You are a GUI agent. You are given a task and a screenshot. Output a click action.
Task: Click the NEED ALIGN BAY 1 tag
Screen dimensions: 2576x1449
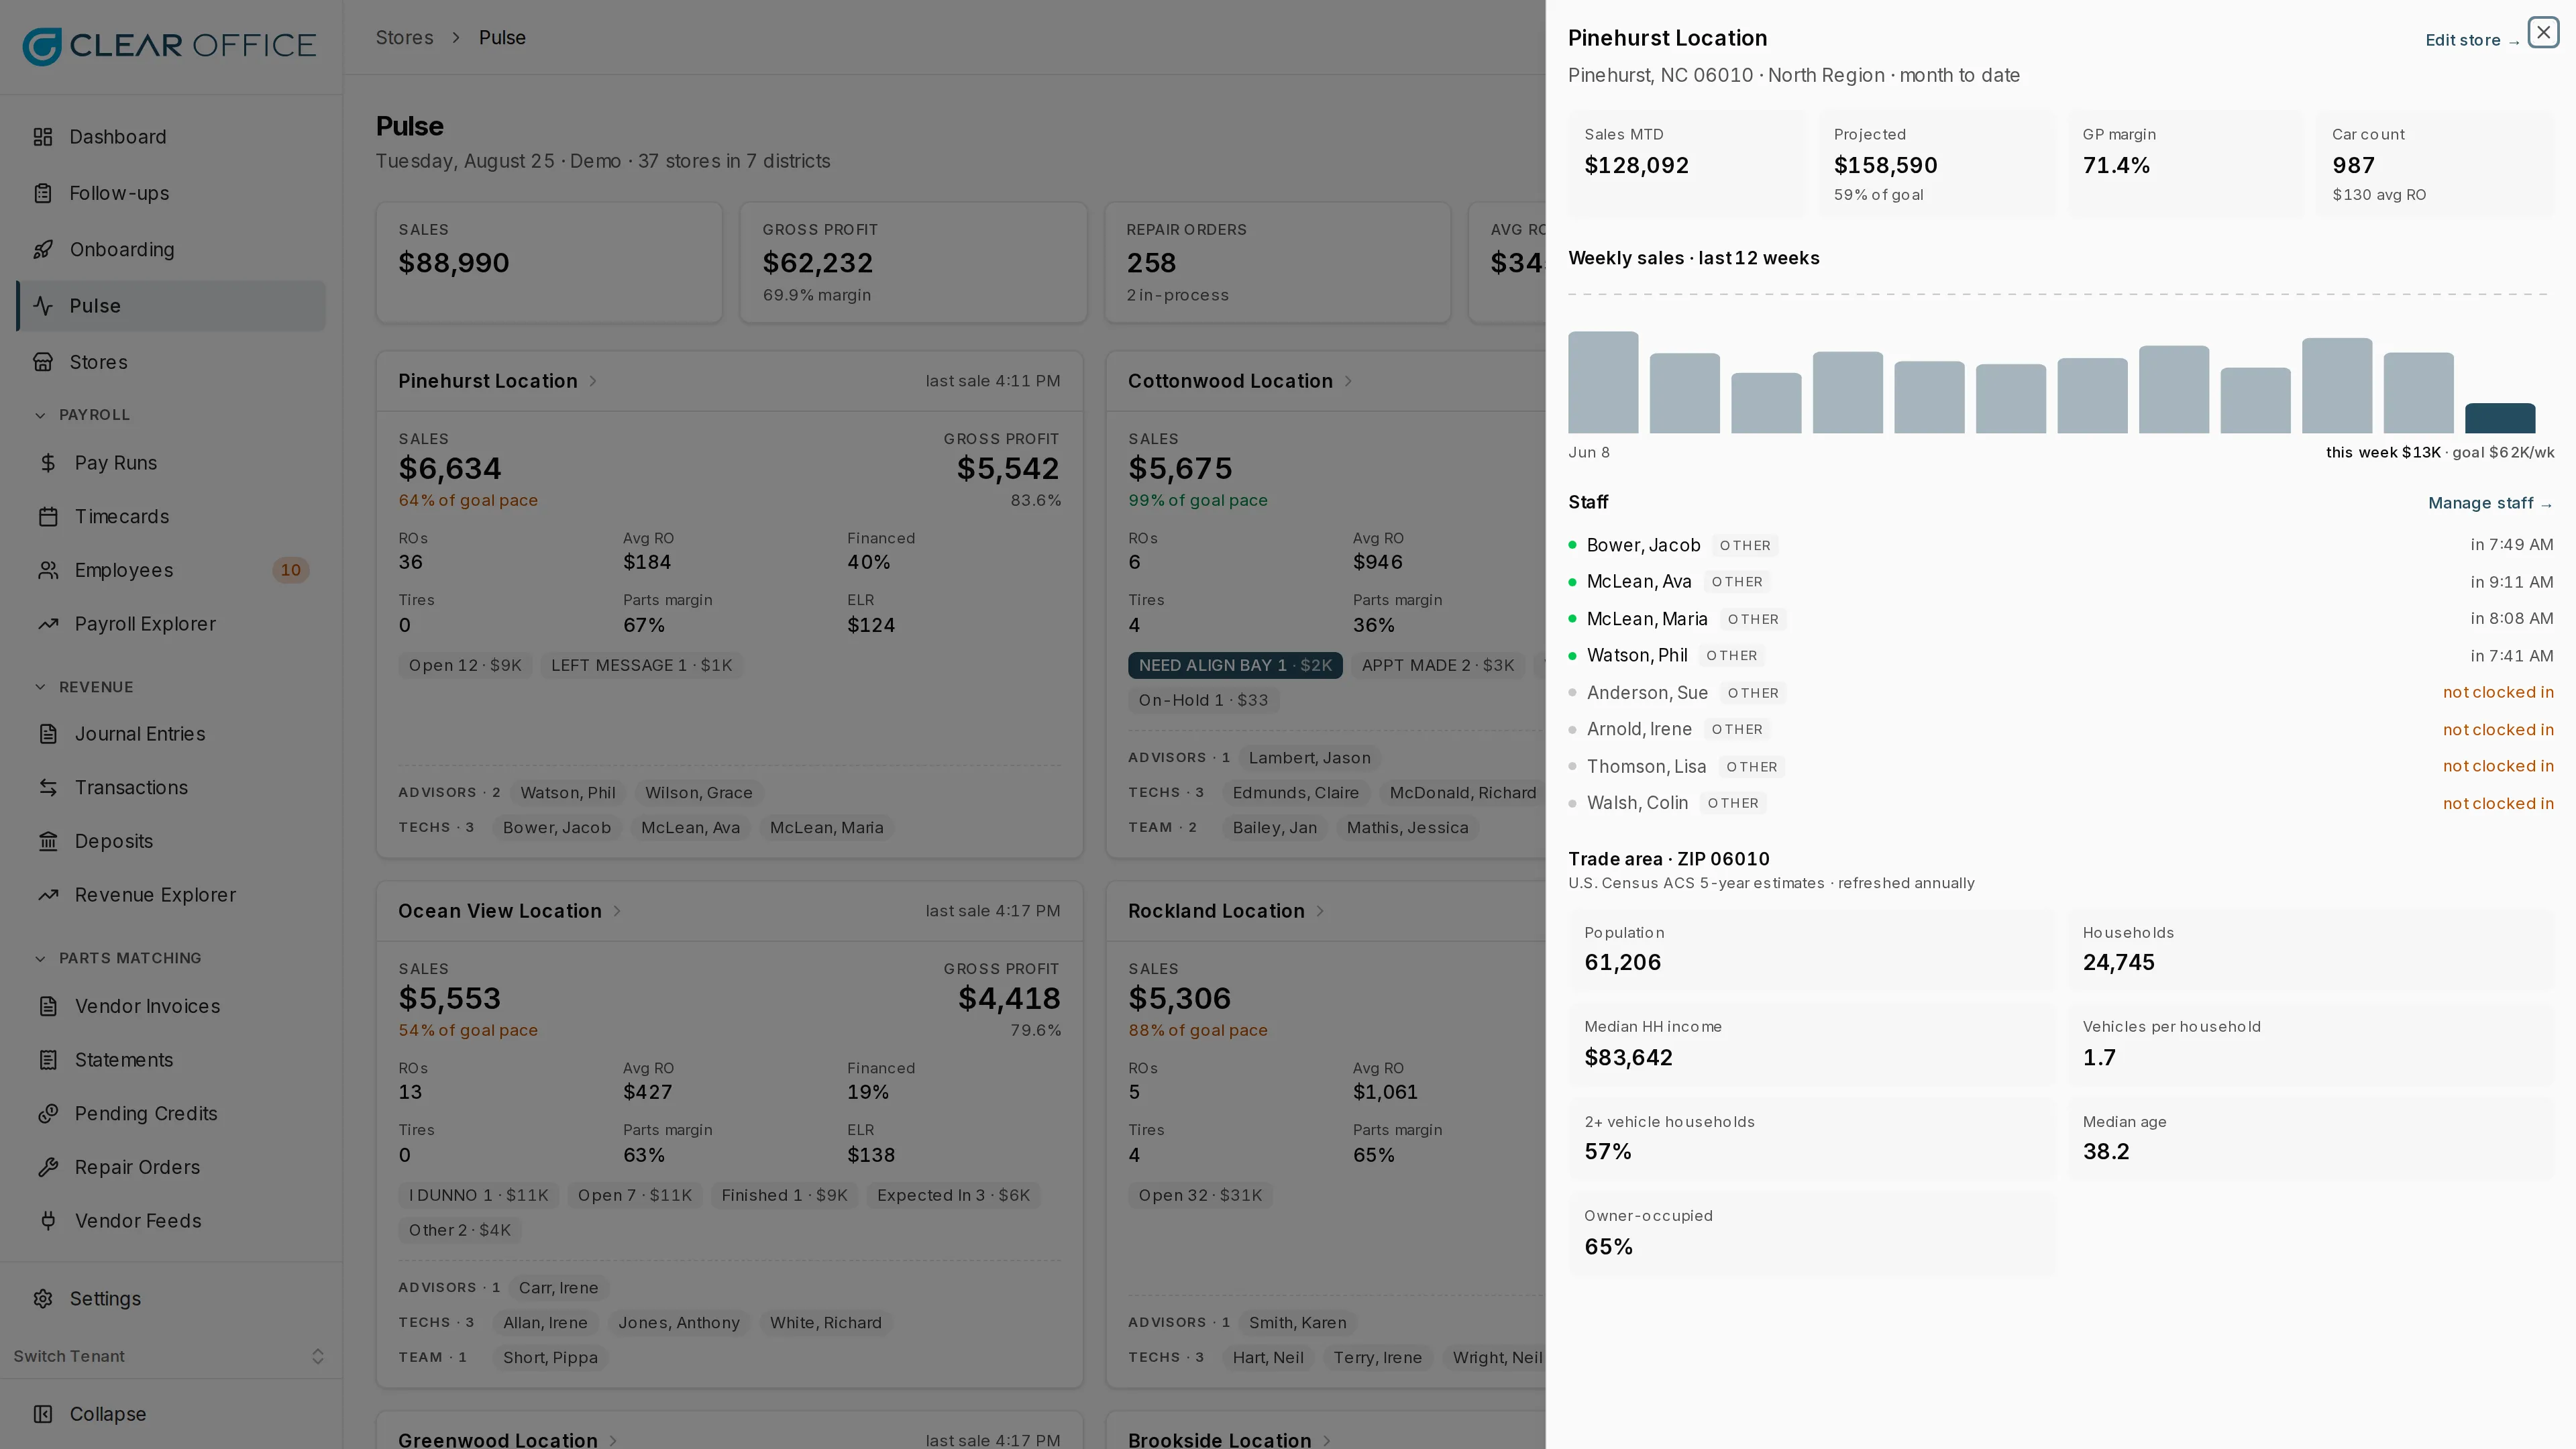[x=1235, y=666]
